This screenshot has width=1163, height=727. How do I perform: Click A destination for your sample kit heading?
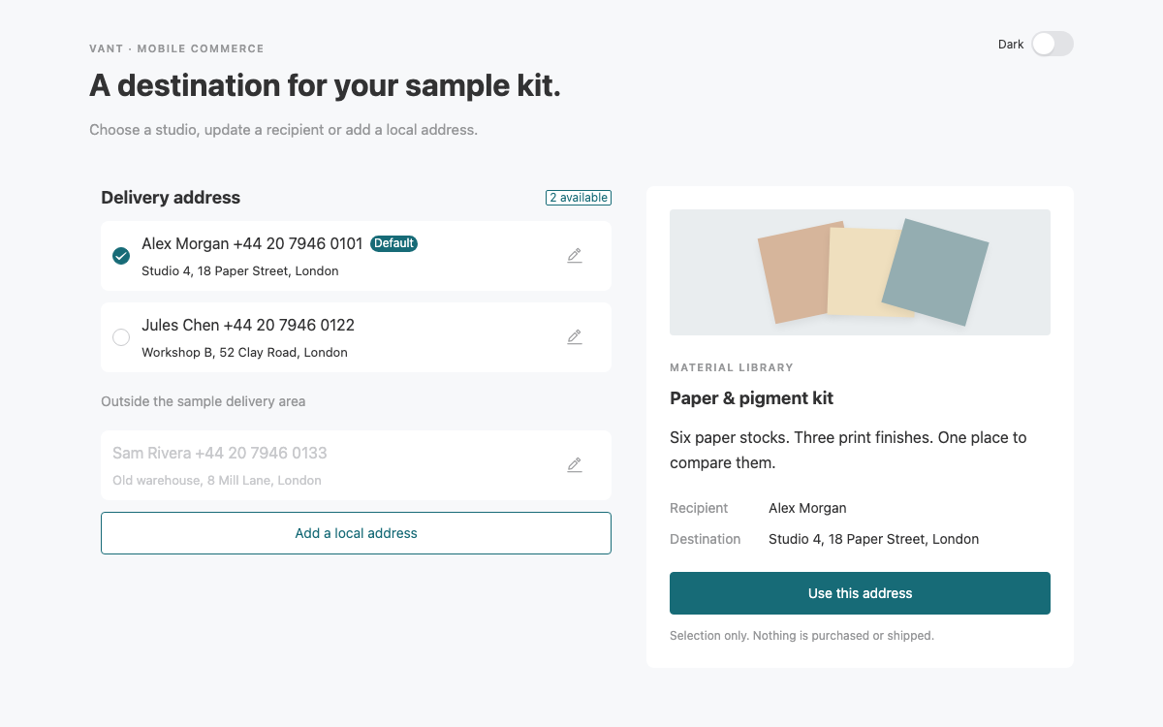[x=325, y=85]
